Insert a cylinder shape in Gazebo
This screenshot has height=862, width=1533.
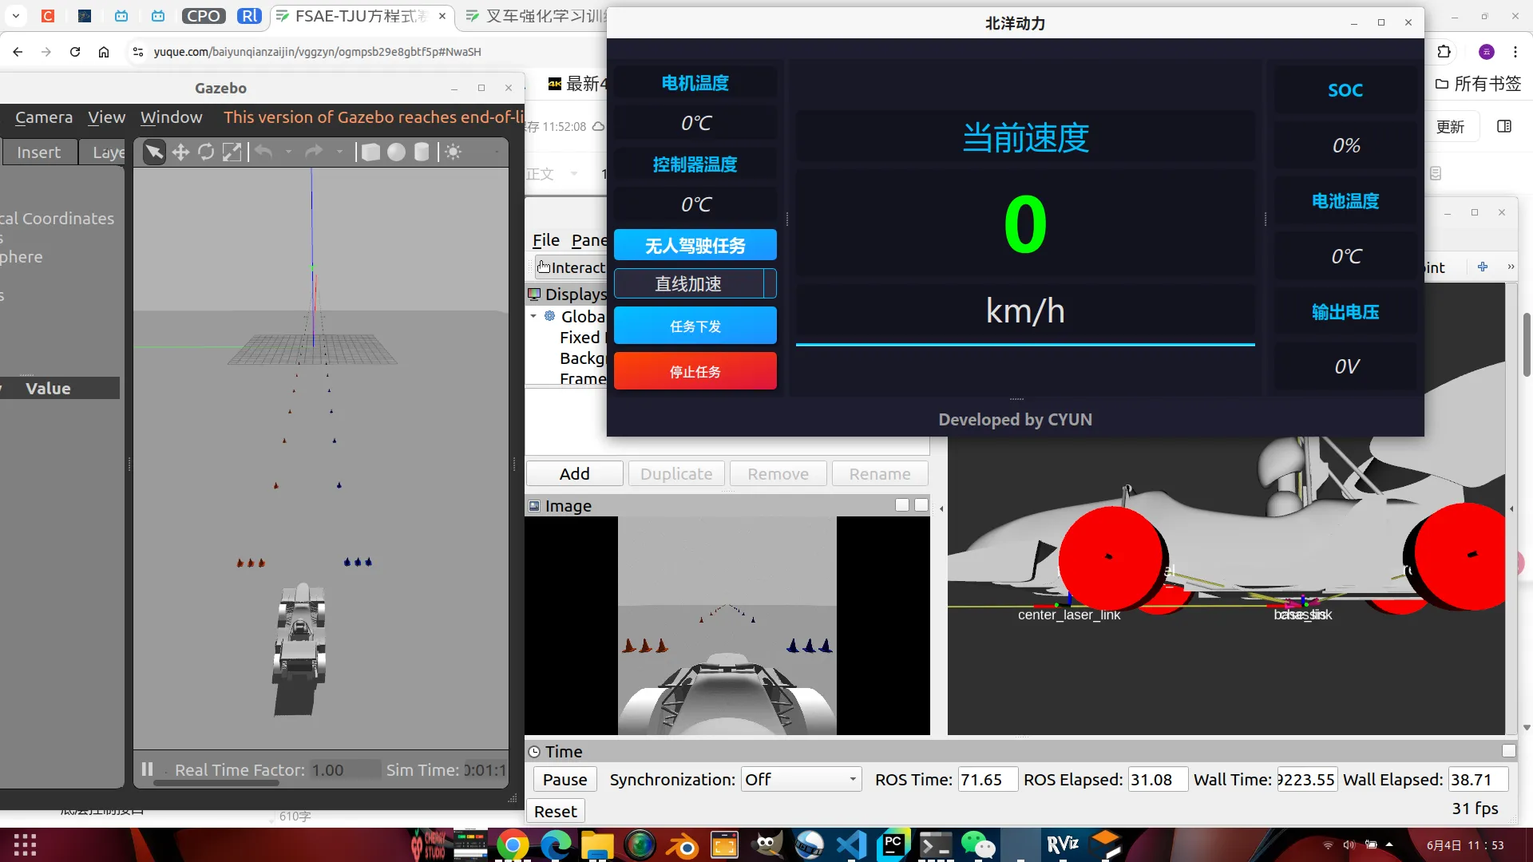tap(422, 152)
